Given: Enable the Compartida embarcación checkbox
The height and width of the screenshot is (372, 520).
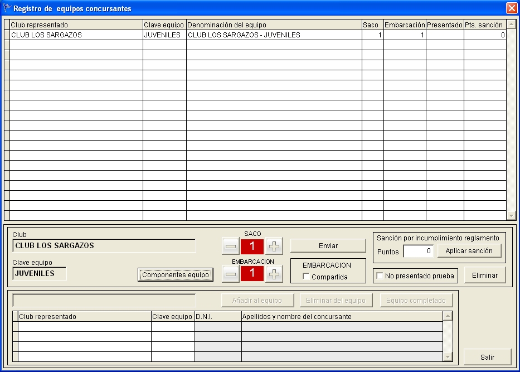Looking at the screenshot, I should coord(306,277).
